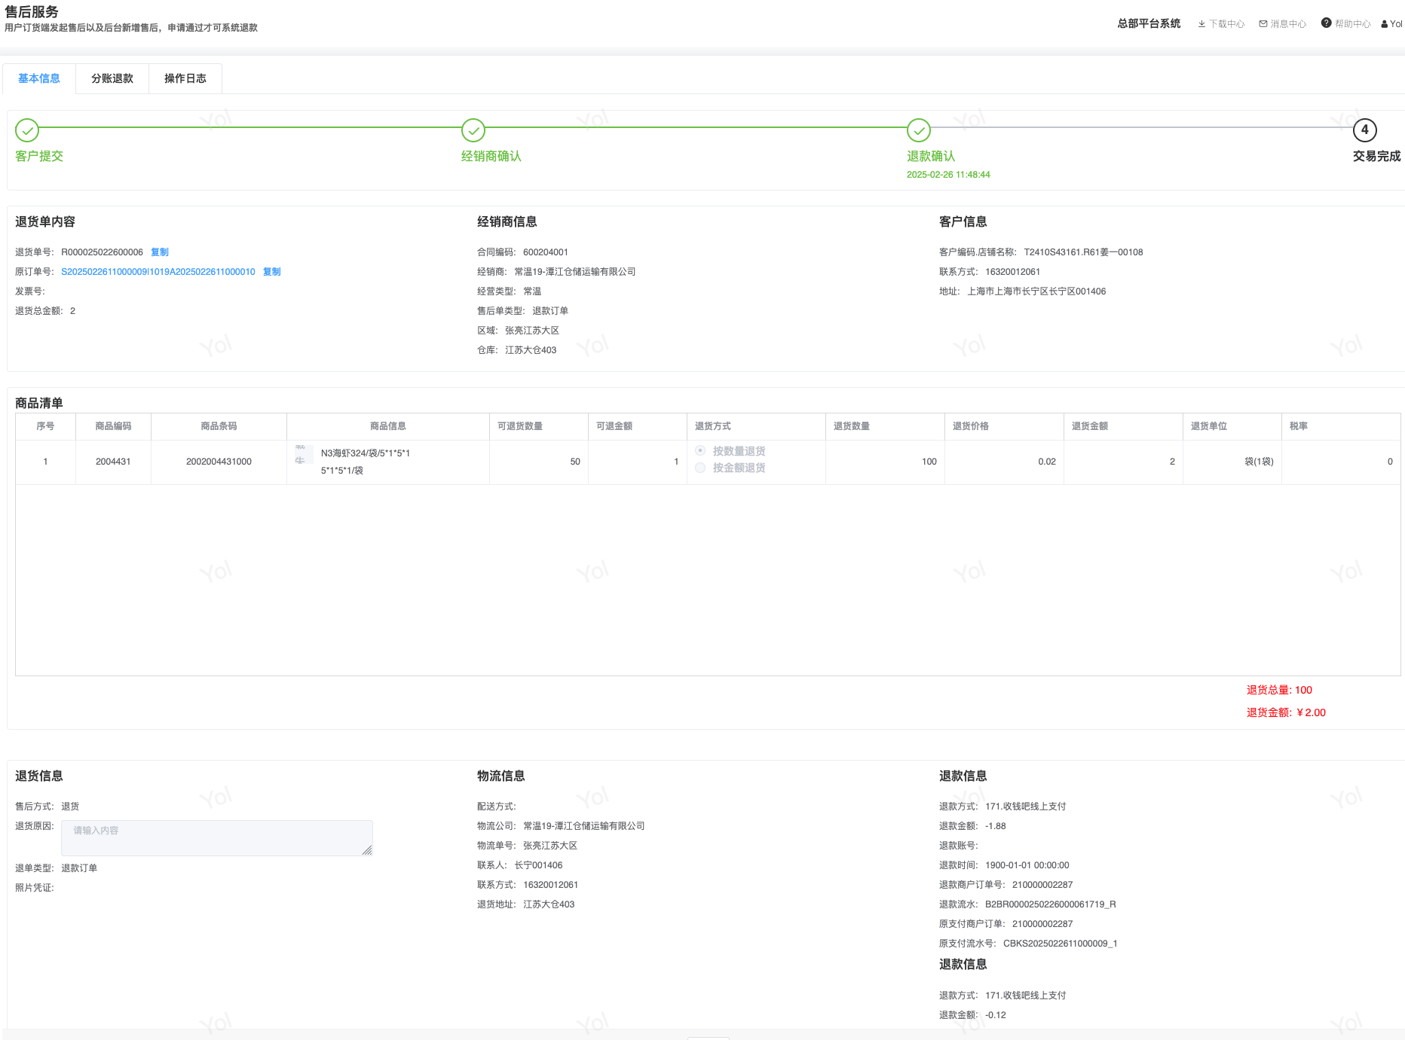1405x1040 pixels.
Task: Switch to the 分账退款 tab
Action: (x=112, y=78)
